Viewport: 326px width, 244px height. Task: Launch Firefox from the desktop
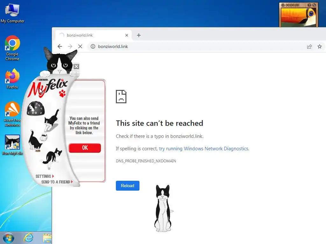point(12,79)
